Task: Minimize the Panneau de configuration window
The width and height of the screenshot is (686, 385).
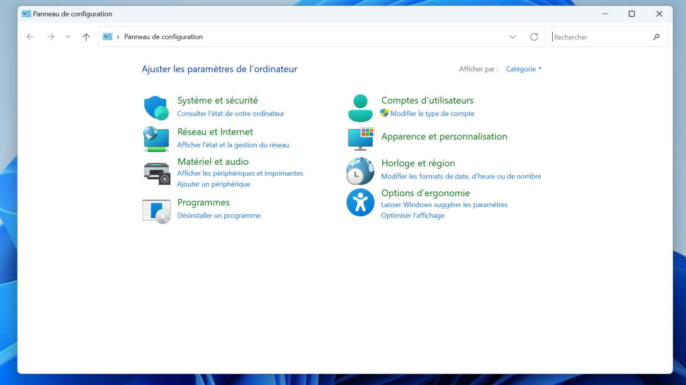Action: click(x=605, y=14)
